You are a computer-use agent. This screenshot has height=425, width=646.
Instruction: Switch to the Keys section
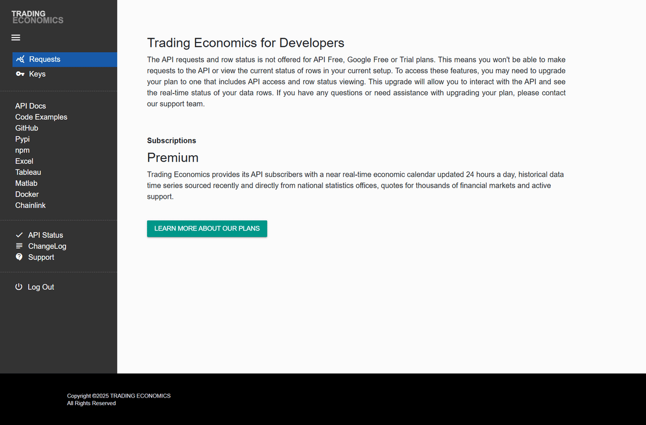pos(37,74)
